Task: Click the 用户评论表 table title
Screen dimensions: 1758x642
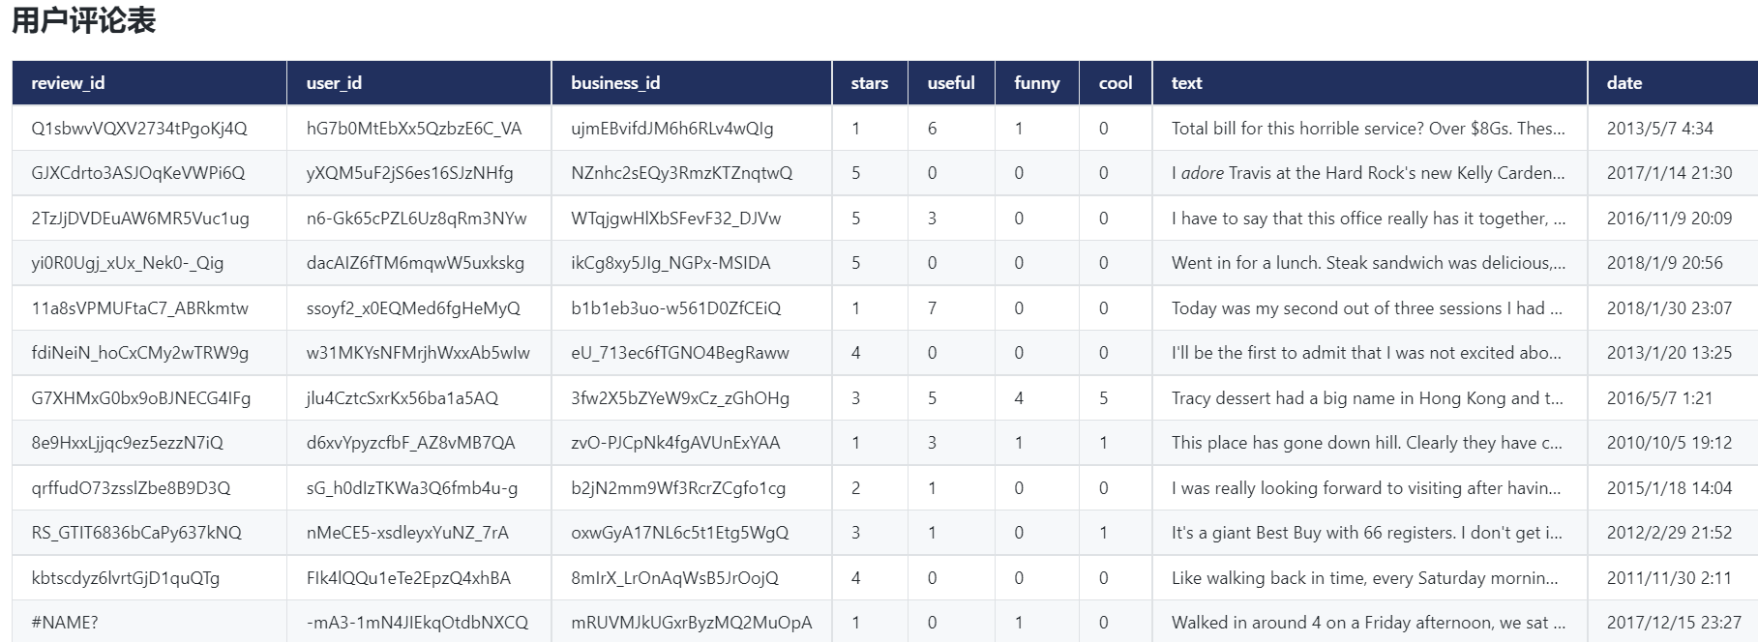Action: [x=84, y=20]
